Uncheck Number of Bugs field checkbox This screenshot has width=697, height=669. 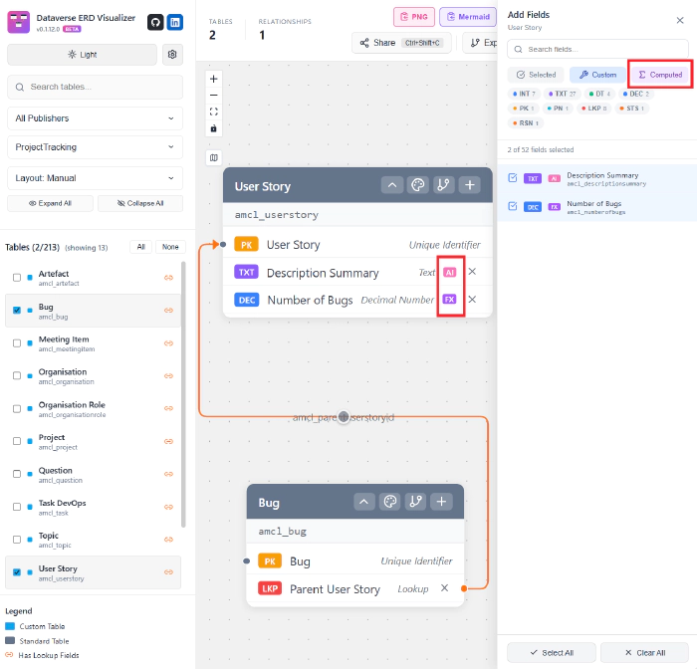tap(513, 206)
